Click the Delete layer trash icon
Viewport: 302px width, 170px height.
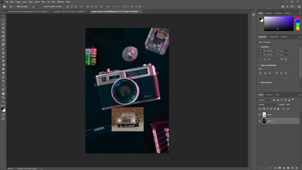297,168
